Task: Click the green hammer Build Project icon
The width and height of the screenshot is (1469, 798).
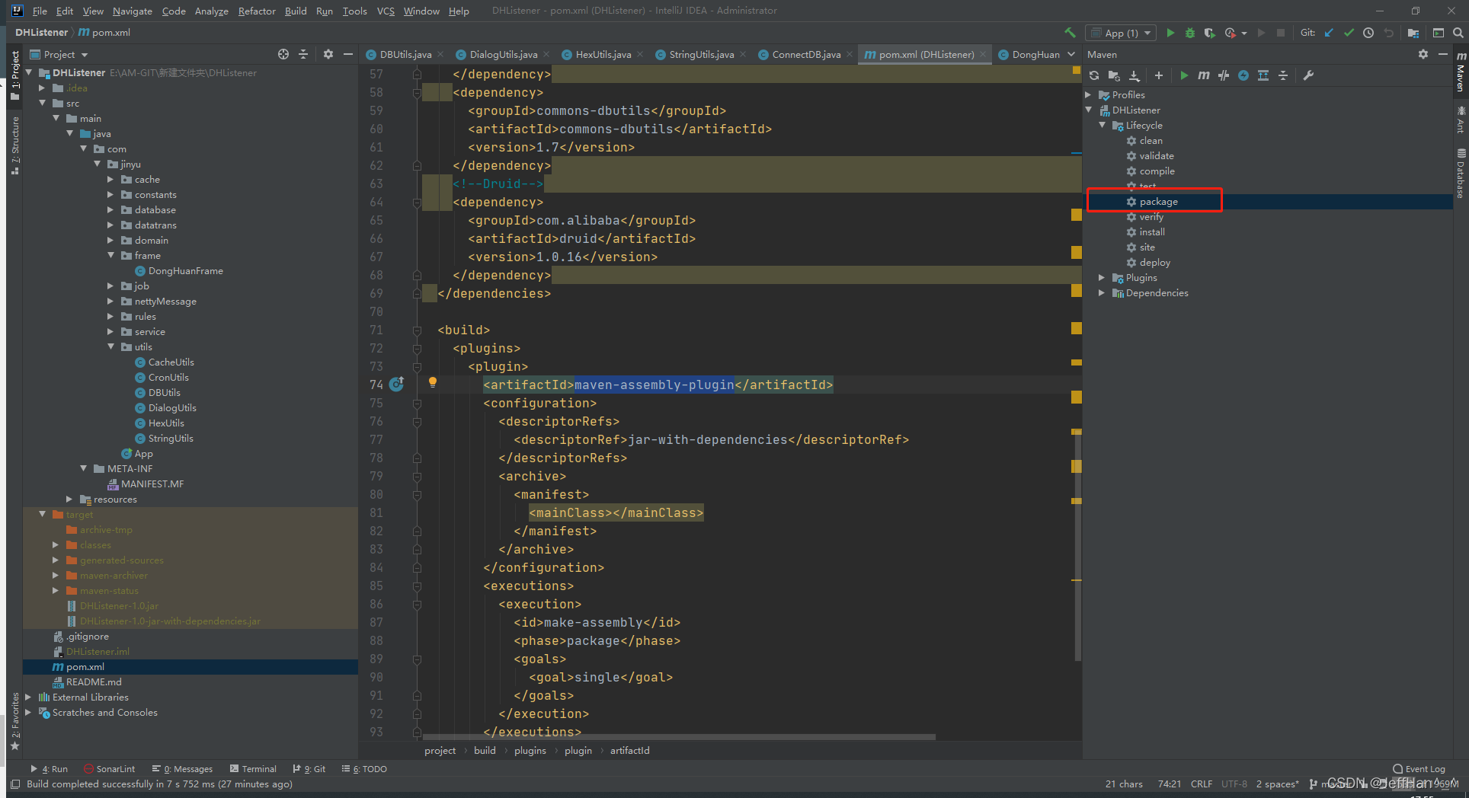Action: click(1070, 33)
